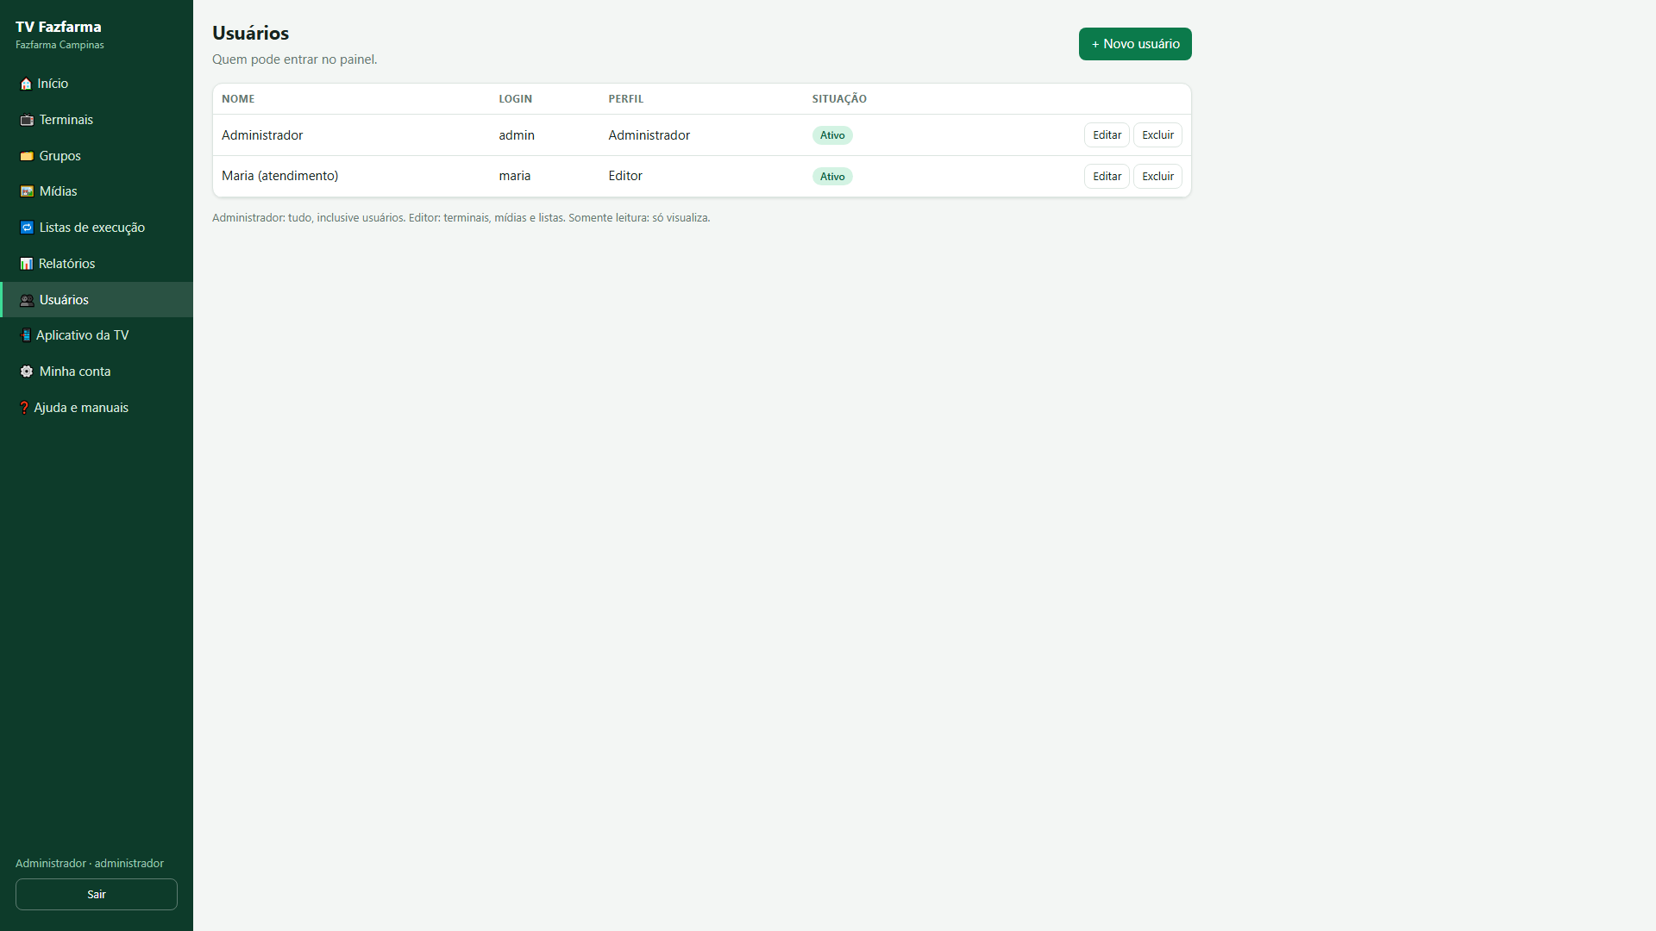This screenshot has width=1656, height=931.
Task: Click the Fazfarma Campinas subtitle
Action: click(60, 45)
